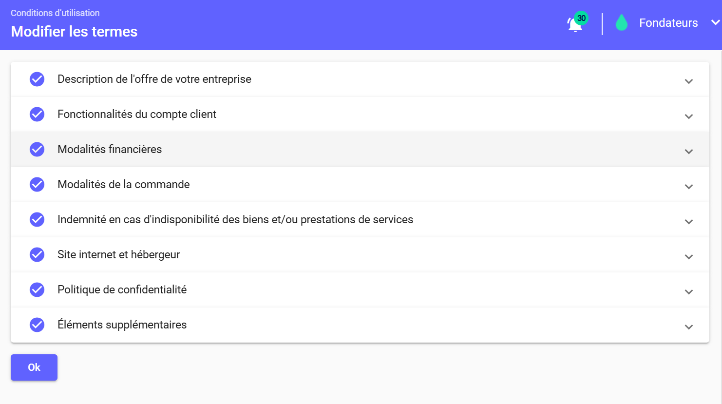
Task: Click the green droplet logo icon
Action: (x=621, y=23)
